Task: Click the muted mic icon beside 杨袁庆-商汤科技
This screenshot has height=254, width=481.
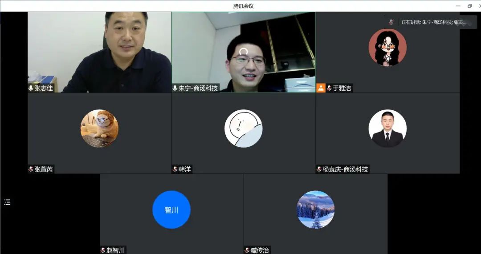Action: [319, 169]
